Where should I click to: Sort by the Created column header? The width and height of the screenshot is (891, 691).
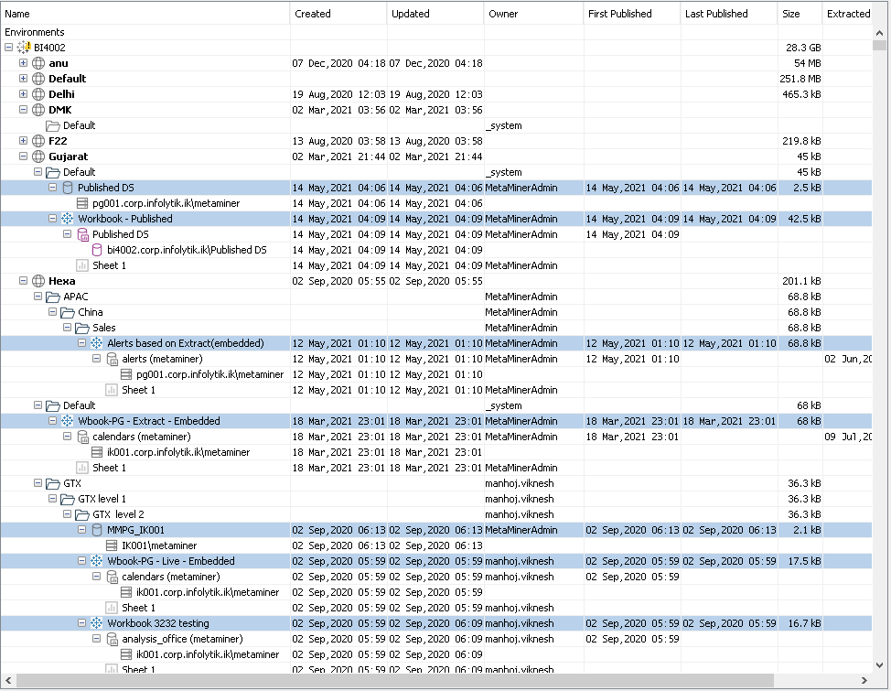(x=338, y=14)
